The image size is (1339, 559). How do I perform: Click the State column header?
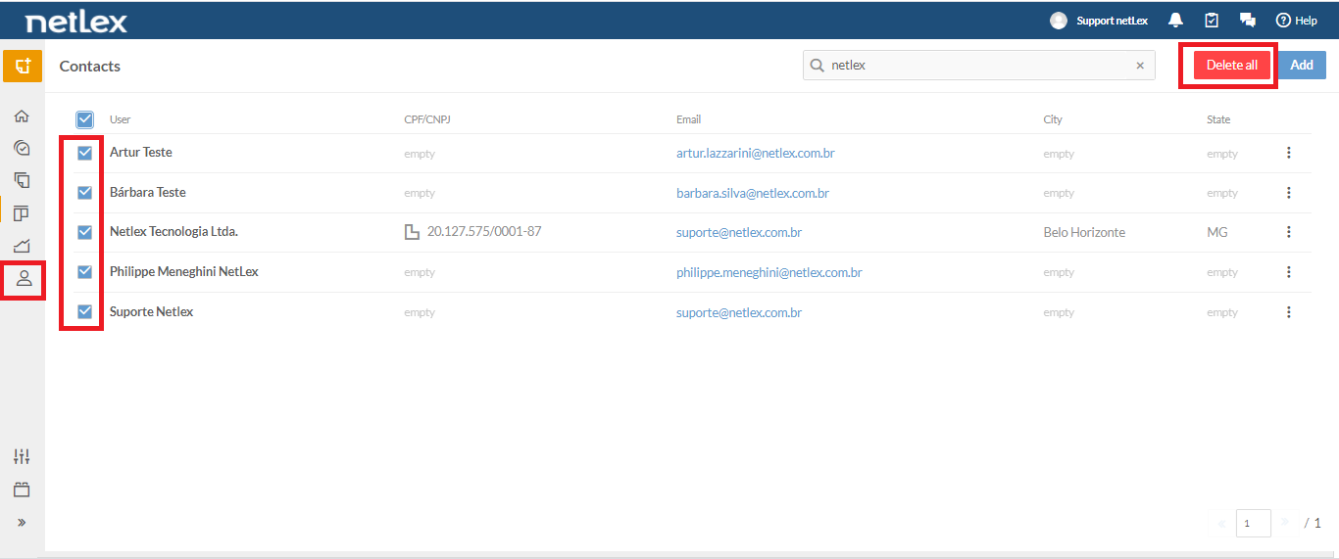1218,119
